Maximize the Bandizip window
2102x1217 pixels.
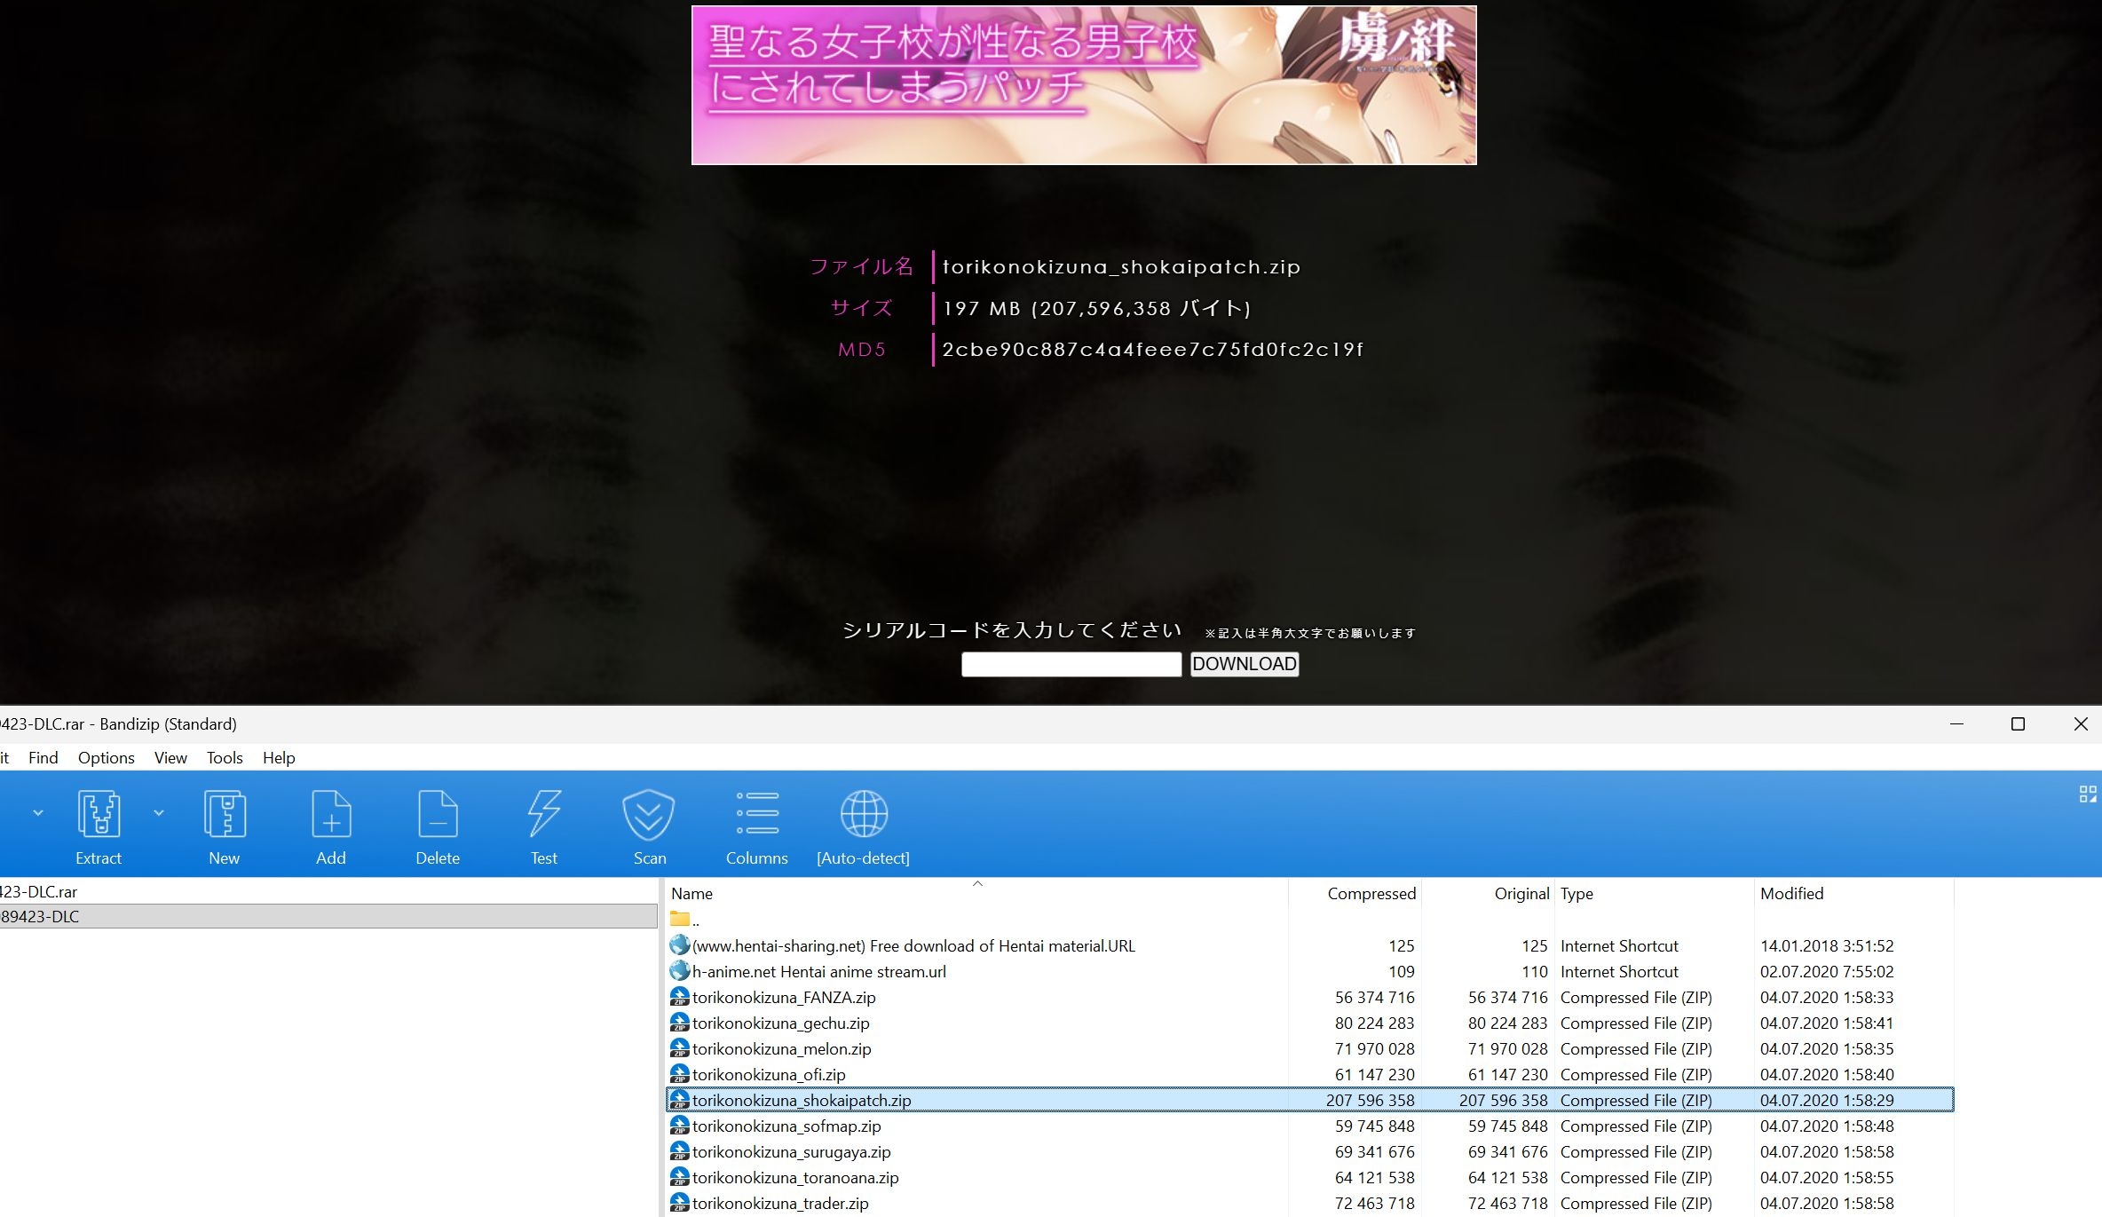pos(2018,723)
